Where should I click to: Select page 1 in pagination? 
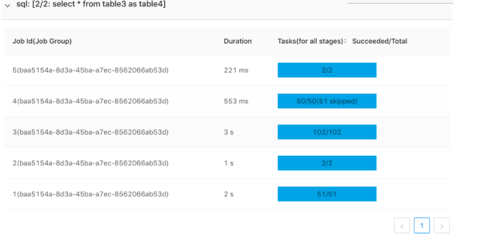422,226
